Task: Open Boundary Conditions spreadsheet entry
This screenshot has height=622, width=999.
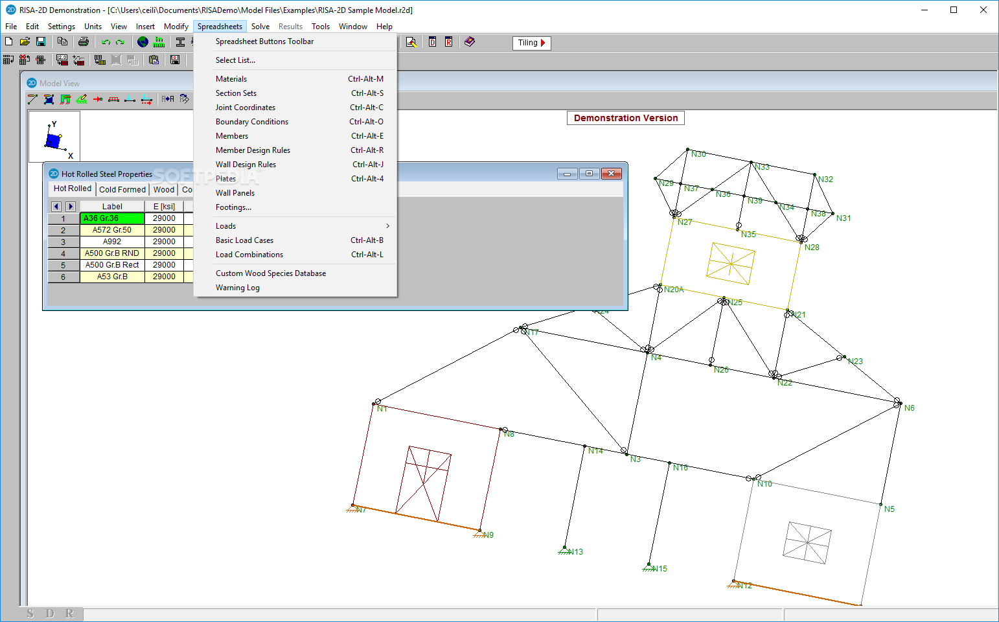Action: (295, 122)
